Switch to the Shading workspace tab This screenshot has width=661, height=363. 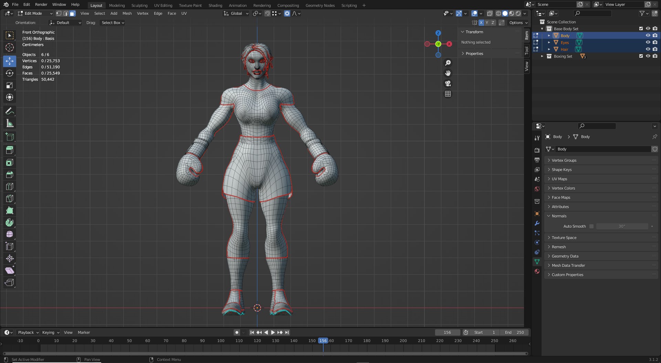pos(215,5)
